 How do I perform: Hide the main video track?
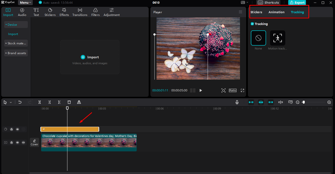pos(18,142)
